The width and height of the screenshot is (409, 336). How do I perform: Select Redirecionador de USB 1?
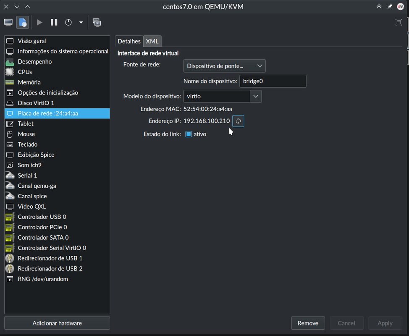coord(57,258)
